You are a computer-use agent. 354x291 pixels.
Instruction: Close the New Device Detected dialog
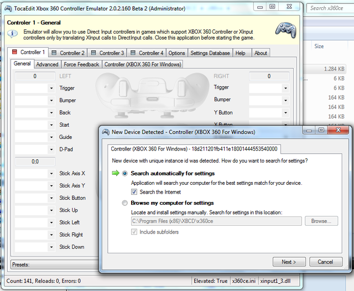(338, 130)
